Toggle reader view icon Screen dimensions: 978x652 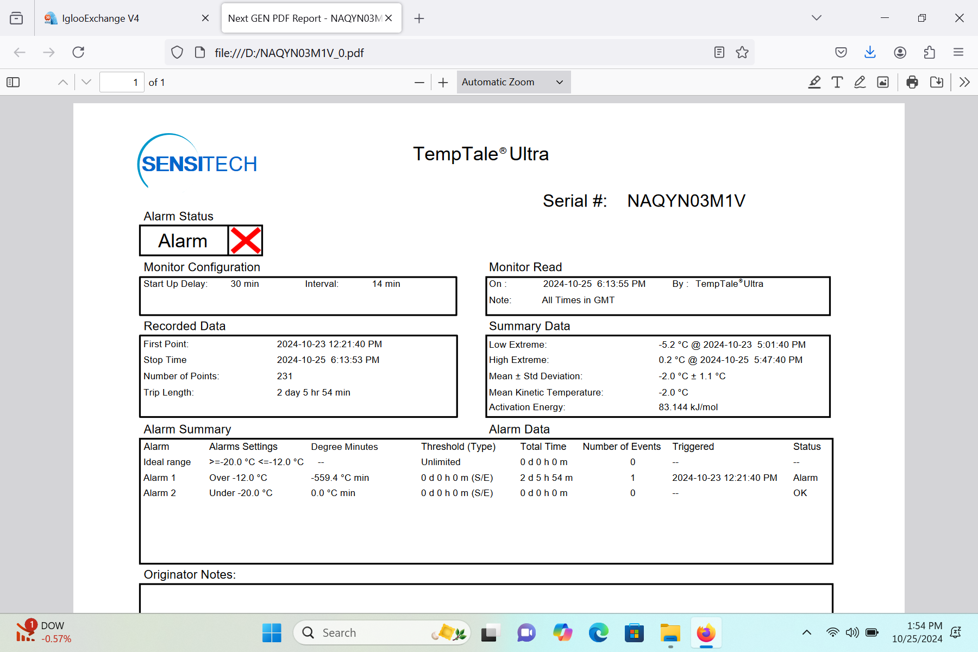pos(719,52)
